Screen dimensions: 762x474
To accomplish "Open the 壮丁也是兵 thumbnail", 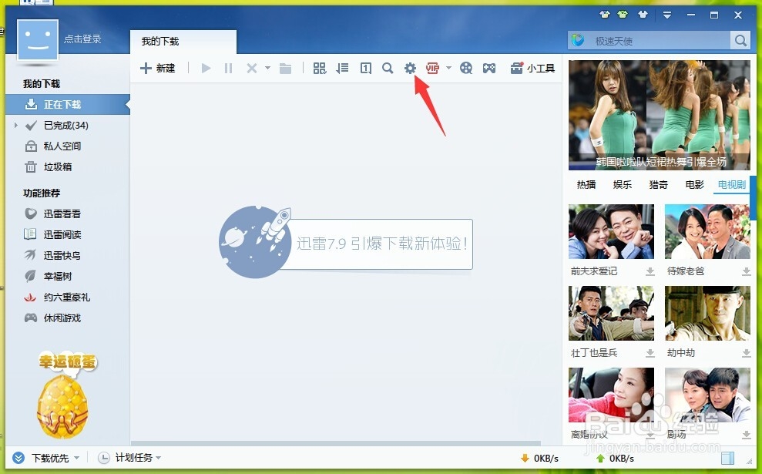I will coord(611,313).
